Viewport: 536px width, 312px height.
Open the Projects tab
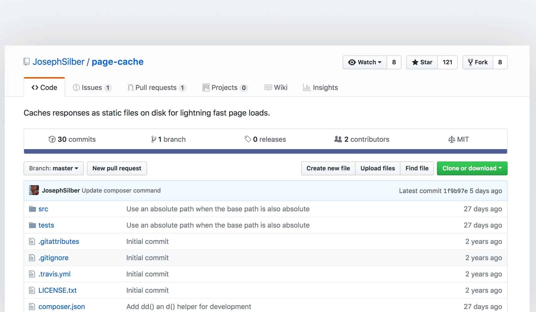(225, 87)
